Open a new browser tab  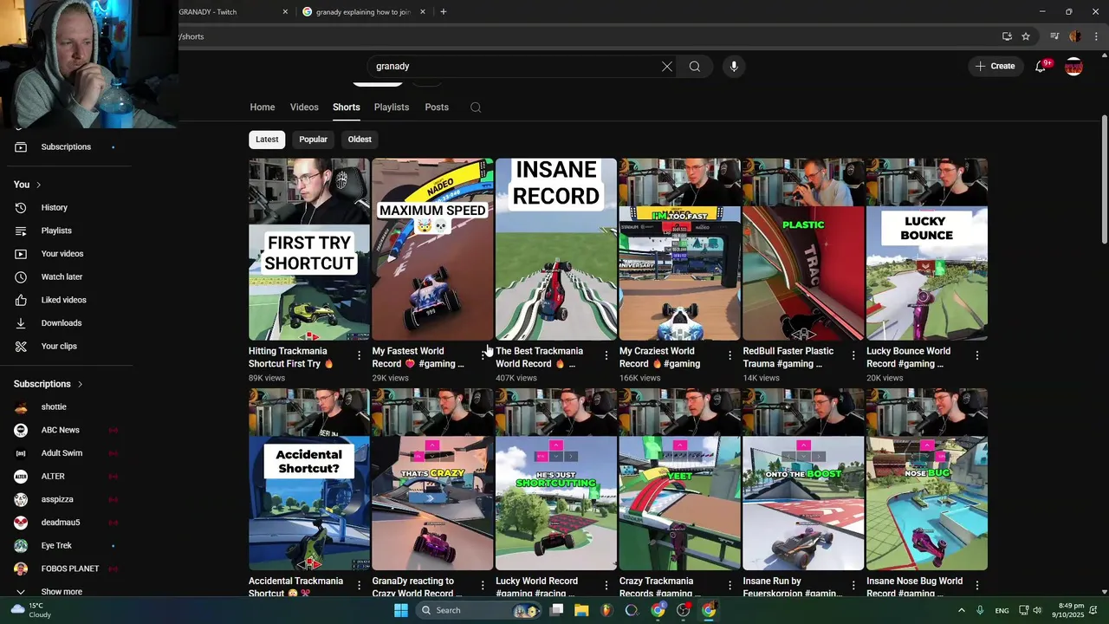pos(444,12)
